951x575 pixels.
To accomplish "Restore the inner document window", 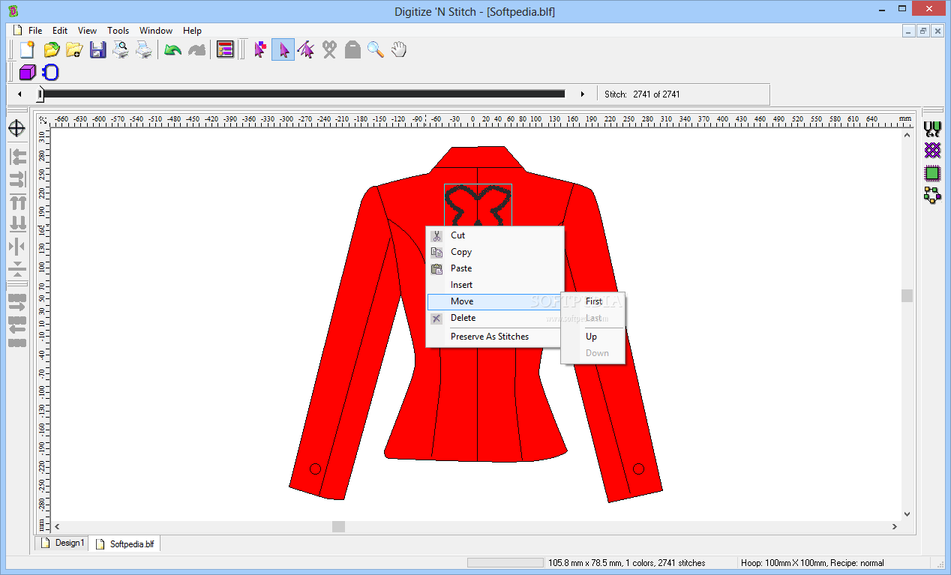I will pos(922,31).
